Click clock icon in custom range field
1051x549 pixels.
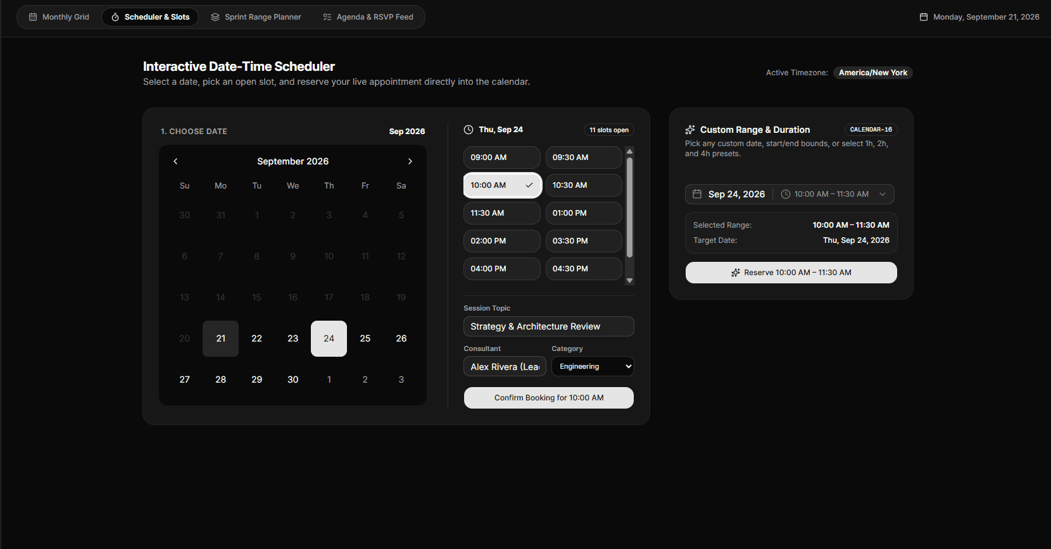click(786, 194)
